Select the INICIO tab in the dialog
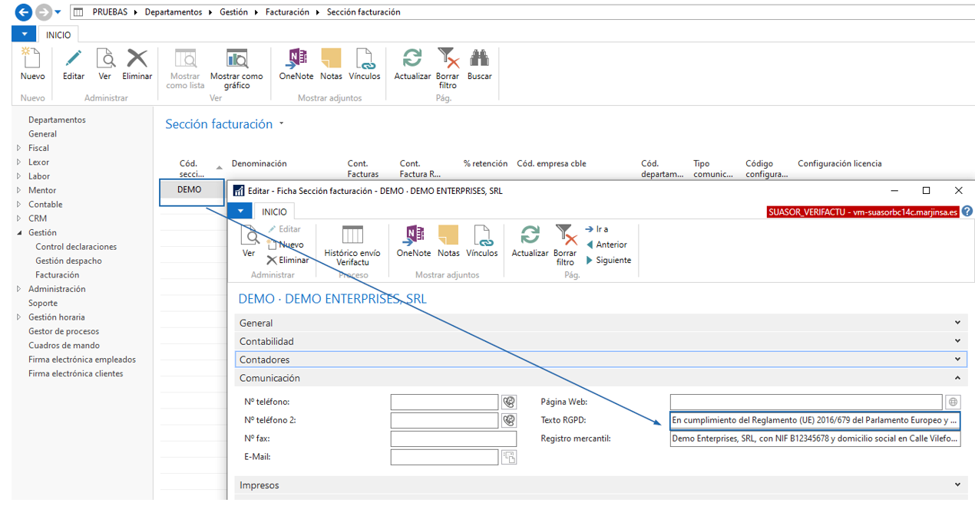 [274, 212]
